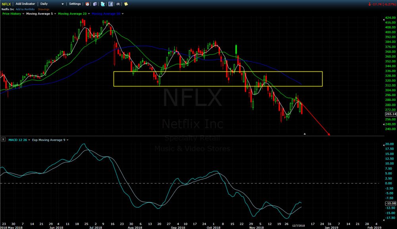Click the alarm clock alert icon
The image size is (397, 229).
(88, 4)
